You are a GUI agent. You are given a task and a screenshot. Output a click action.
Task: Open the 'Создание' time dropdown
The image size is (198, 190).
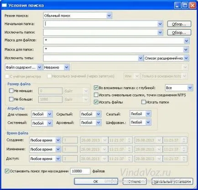tap(45, 140)
